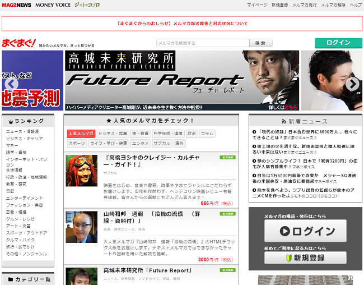Click the red-haired goggles author photo

[82, 171]
